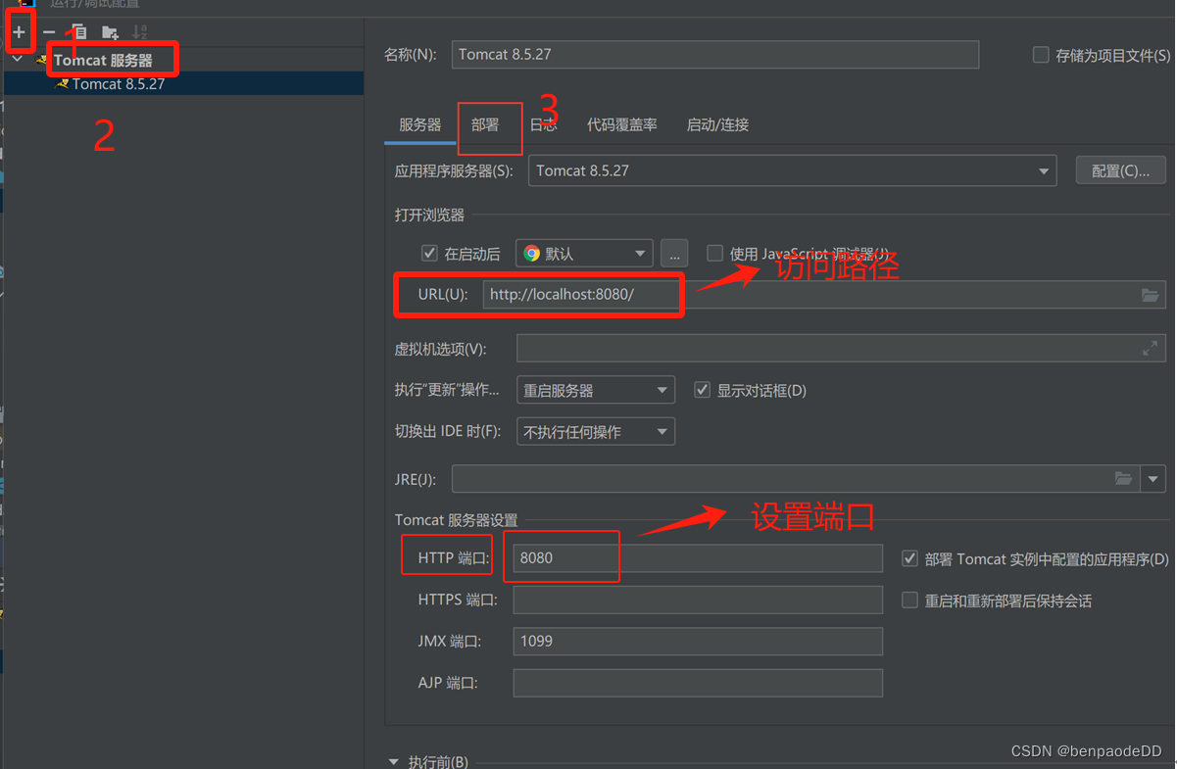This screenshot has height=769, width=1177.
Task: Click the Remove Configuration minus icon
Action: pyautogui.click(x=49, y=32)
